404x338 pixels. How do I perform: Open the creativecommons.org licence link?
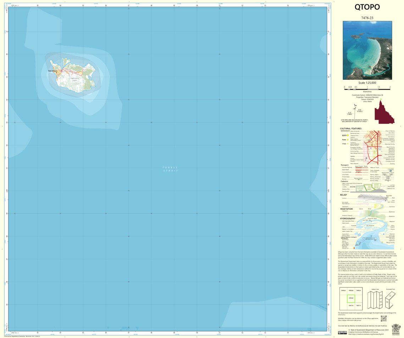coord(367,334)
